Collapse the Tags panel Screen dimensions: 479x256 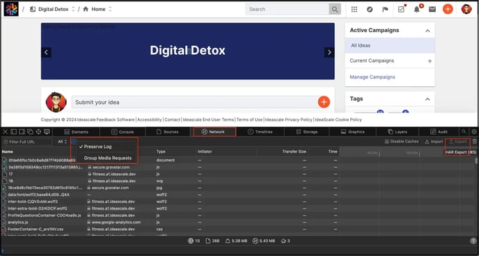427,99
